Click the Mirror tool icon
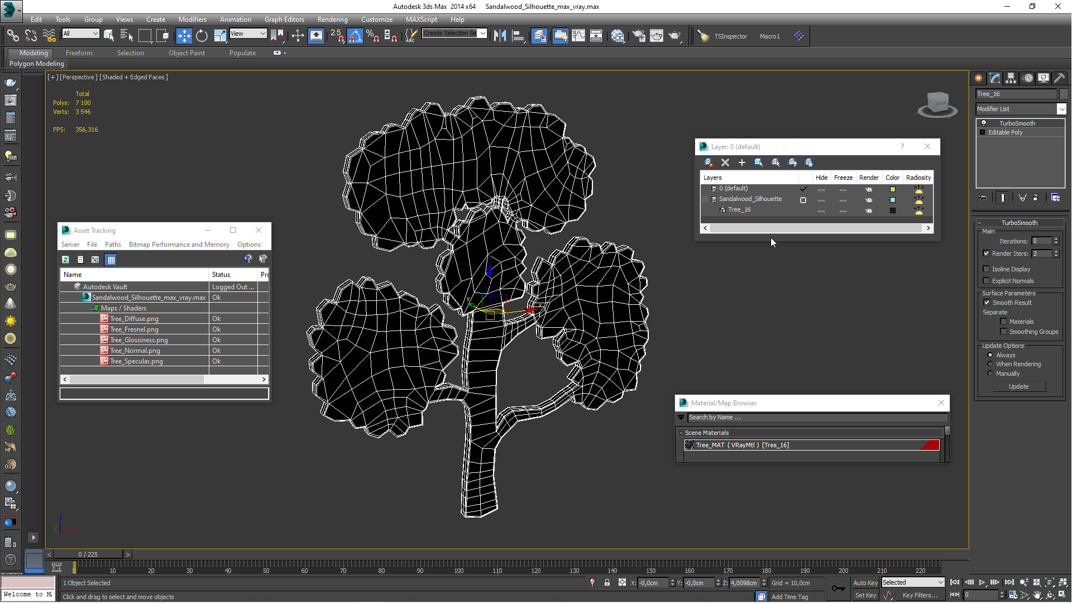 coord(500,36)
